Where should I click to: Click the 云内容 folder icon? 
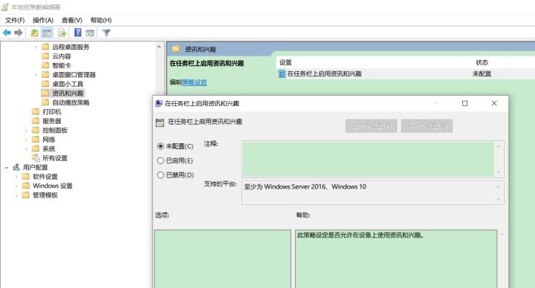45,56
